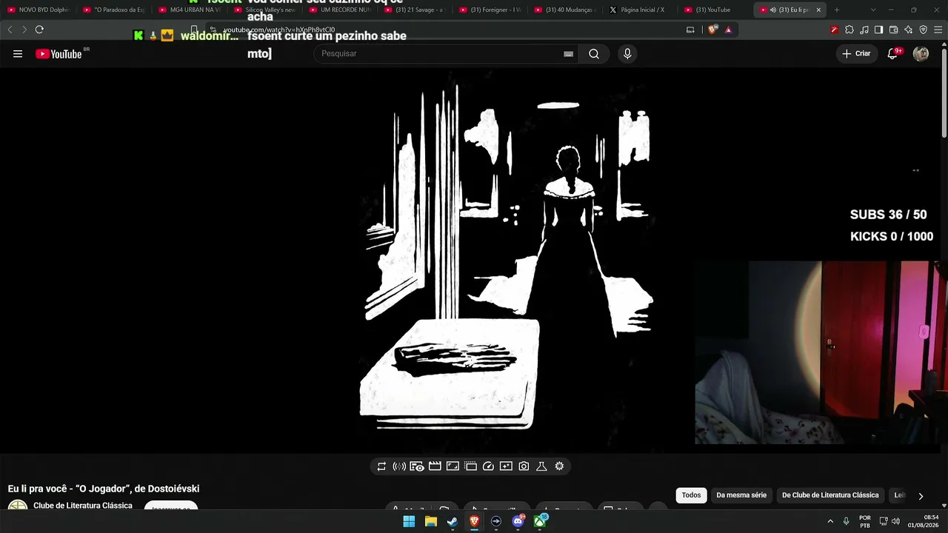The height and width of the screenshot is (533, 948).
Task: Toggle cinema mode with the clapperboard icon
Action: coord(435,466)
